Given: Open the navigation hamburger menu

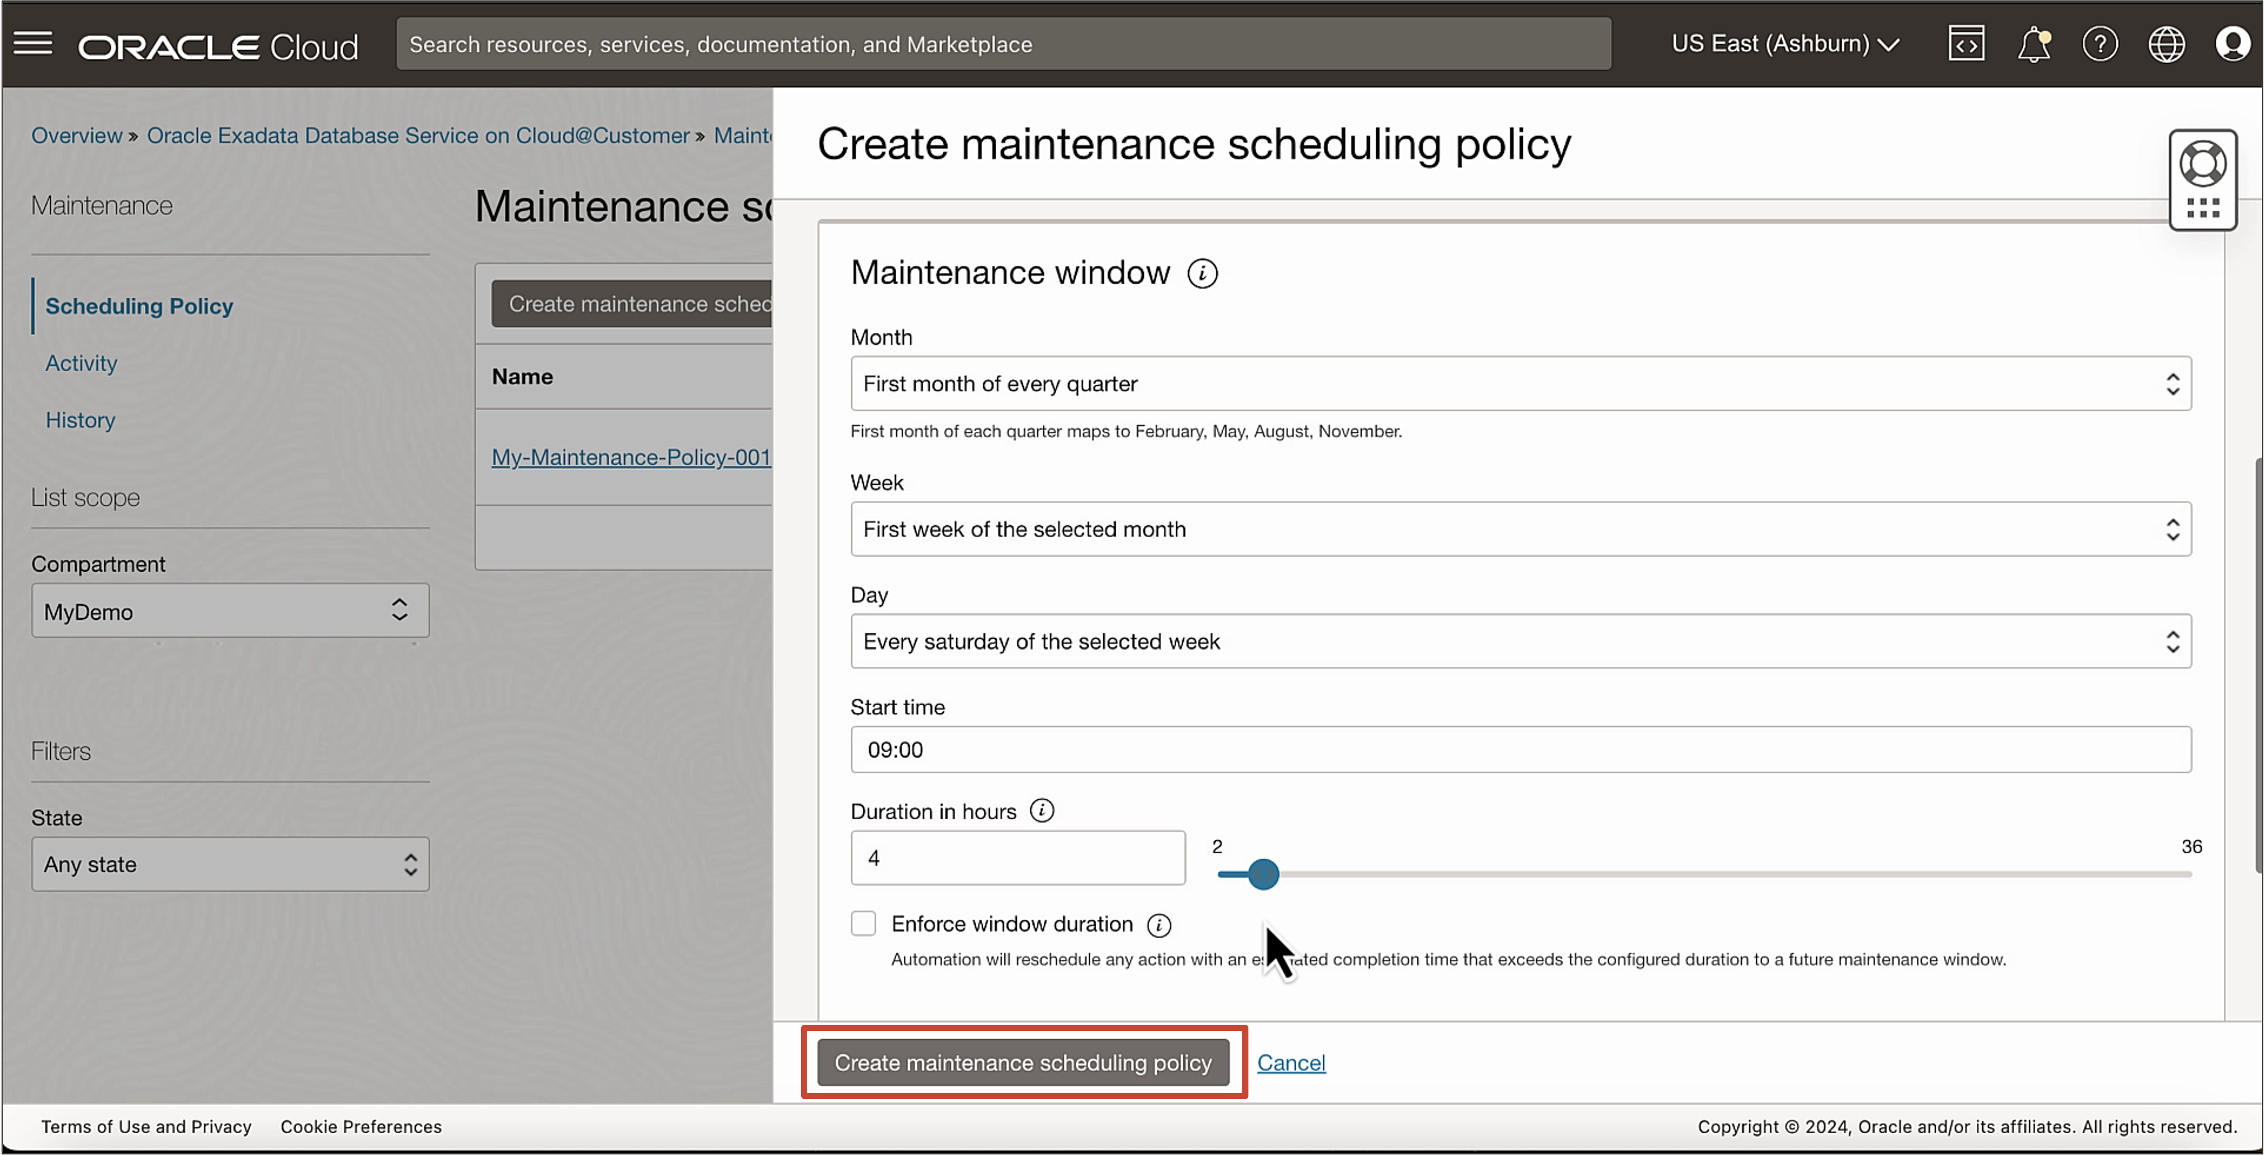Looking at the screenshot, I should (x=32, y=43).
